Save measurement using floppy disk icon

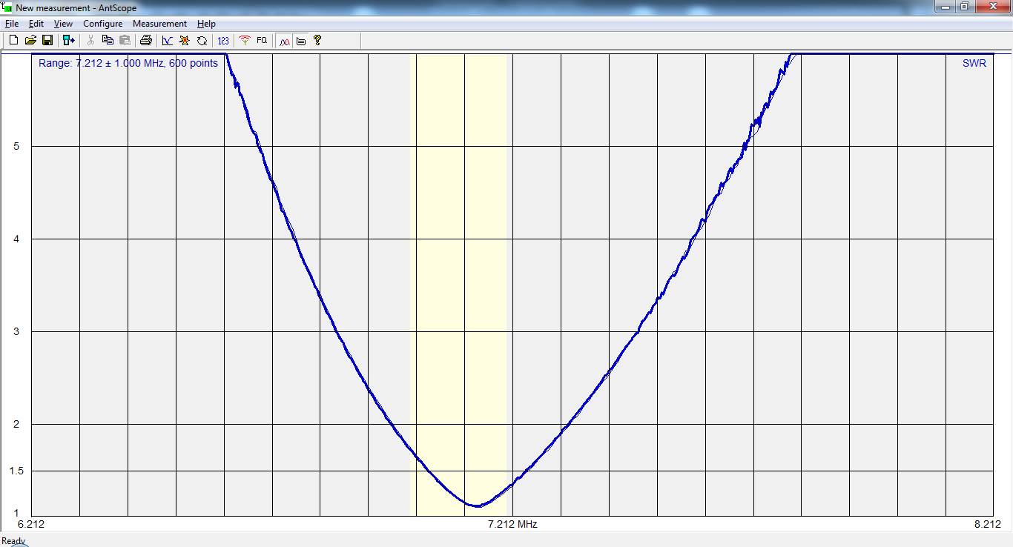coord(47,41)
